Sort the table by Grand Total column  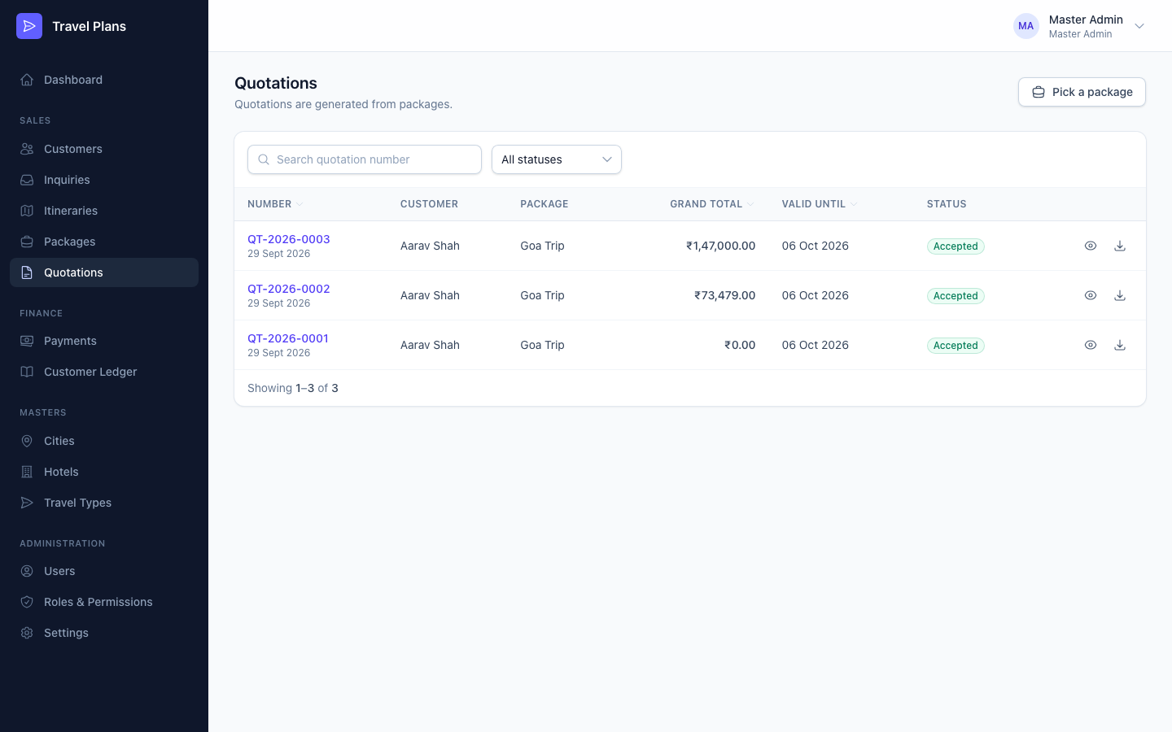pos(712,204)
